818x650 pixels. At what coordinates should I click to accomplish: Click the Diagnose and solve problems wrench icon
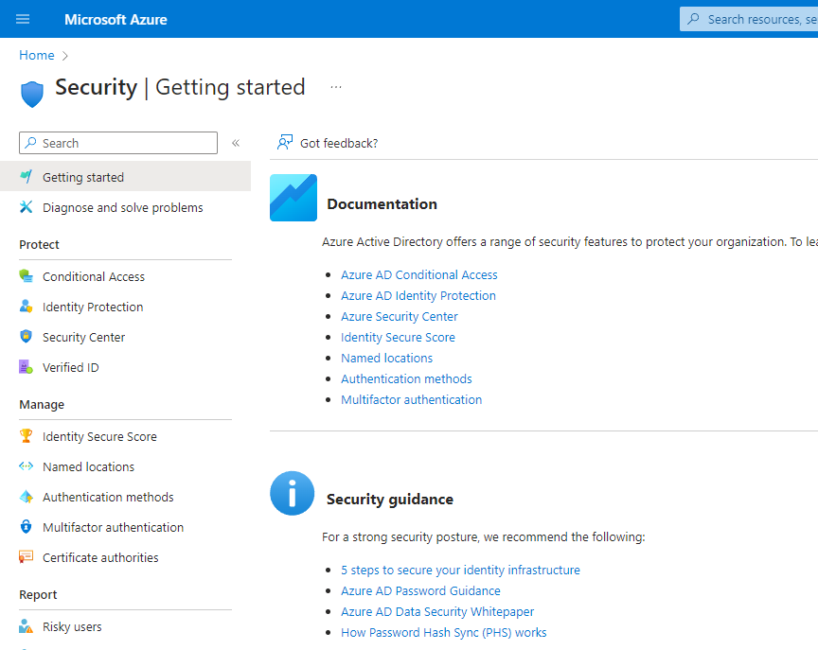pos(27,207)
